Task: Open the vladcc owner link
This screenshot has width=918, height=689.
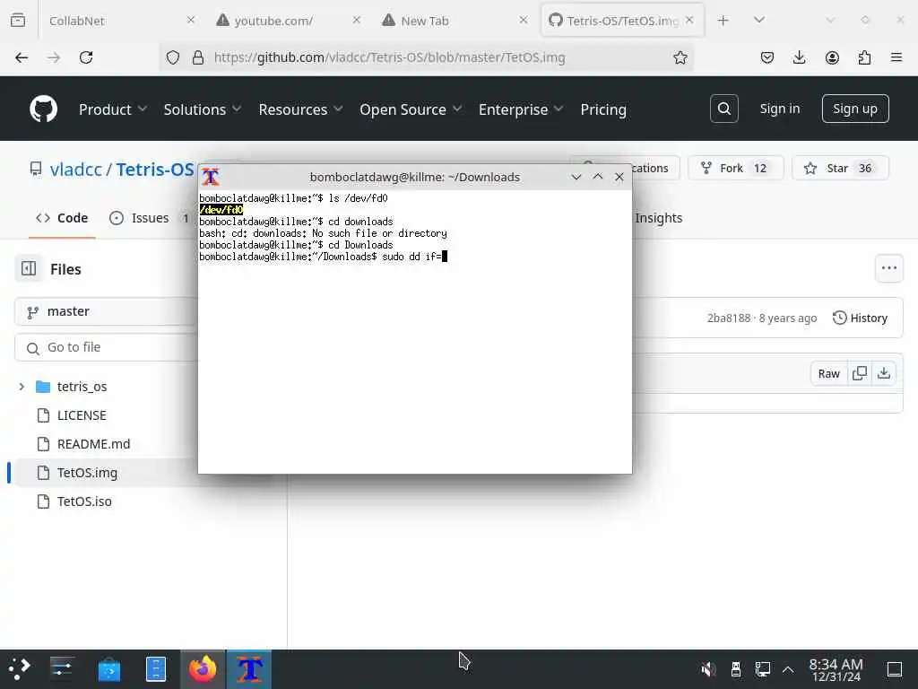Action: [75, 170]
